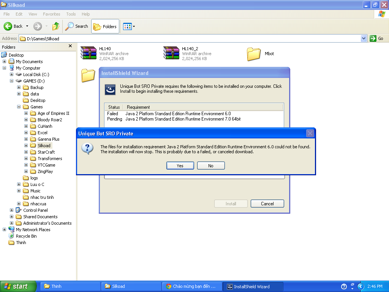This screenshot has width=389, height=292.
Task: Open the File menu
Action: pyautogui.click(x=6, y=14)
